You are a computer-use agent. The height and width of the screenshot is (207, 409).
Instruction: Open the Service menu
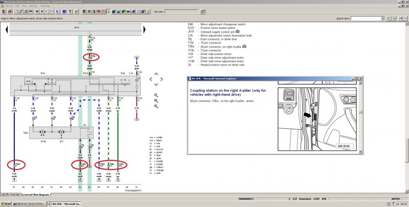pyautogui.click(x=9, y=6)
